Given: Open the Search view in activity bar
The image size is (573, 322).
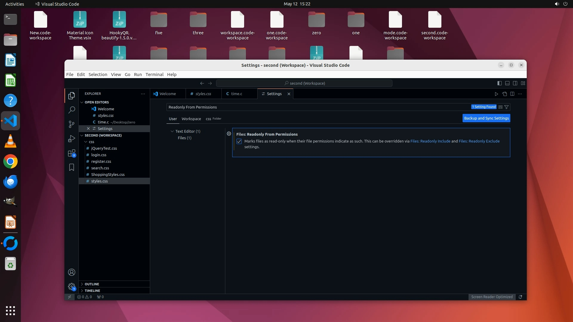Looking at the screenshot, I should coord(72,110).
